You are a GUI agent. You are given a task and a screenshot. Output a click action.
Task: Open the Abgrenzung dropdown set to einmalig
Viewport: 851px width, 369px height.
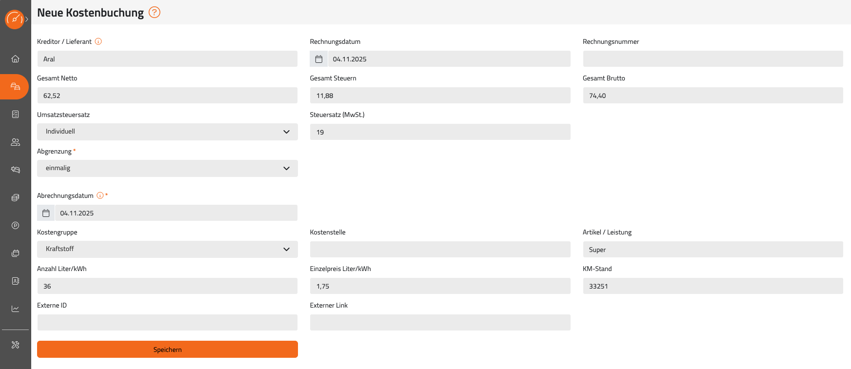pos(167,168)
